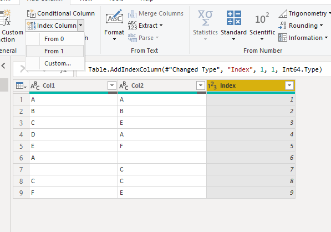The width and height of the screenshot is (331, 232).
Task: Open the Index Column dropdown arrow
Action: [80, 26]
